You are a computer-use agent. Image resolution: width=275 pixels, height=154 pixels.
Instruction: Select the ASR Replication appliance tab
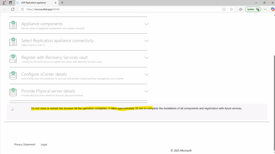[37, 3]
